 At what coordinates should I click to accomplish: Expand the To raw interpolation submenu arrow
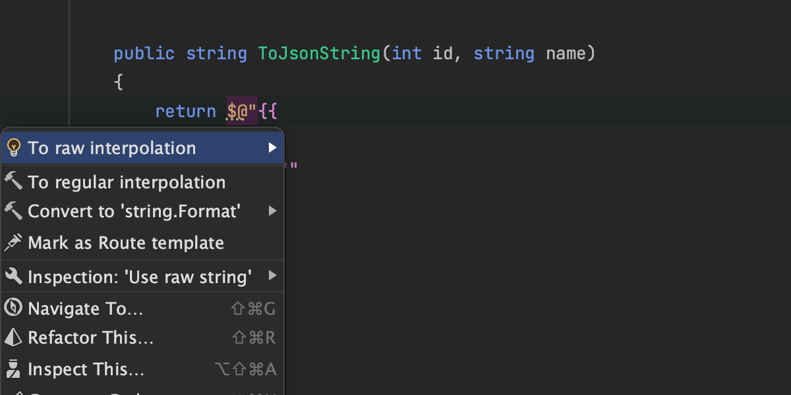[x=272, y=148]
